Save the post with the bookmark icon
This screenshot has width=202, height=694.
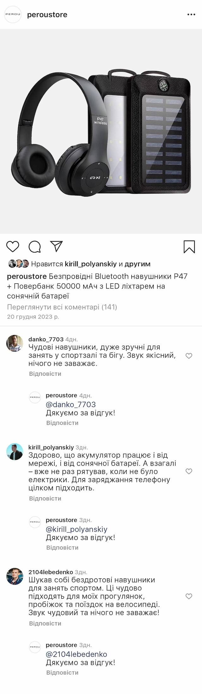point(189,246)
